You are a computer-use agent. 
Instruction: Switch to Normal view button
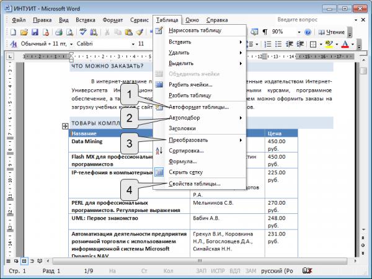pyautogui.click(x=9, y=261)
